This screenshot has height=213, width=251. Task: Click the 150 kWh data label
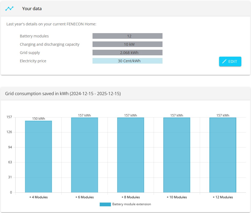click(39, 119)
